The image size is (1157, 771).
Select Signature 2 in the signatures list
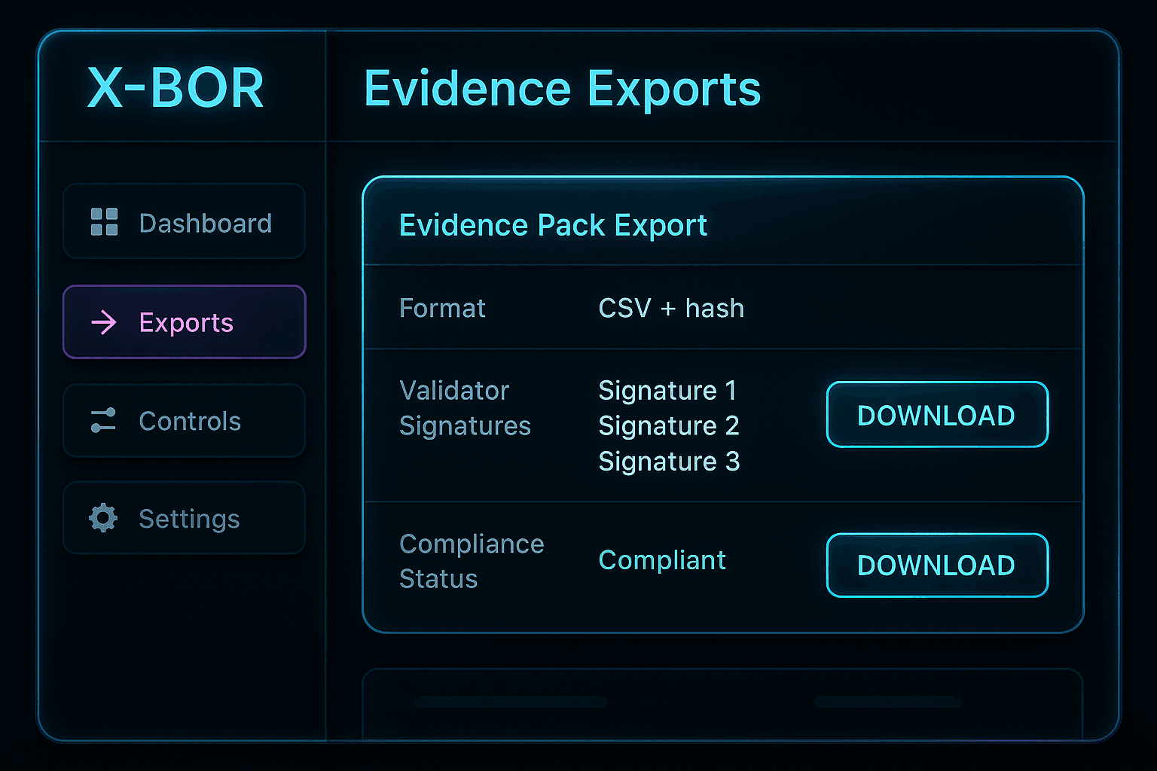[x=668, y=425]
